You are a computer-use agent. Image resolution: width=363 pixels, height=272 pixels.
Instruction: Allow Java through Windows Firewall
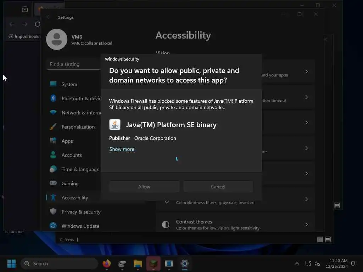click(144, 186)
